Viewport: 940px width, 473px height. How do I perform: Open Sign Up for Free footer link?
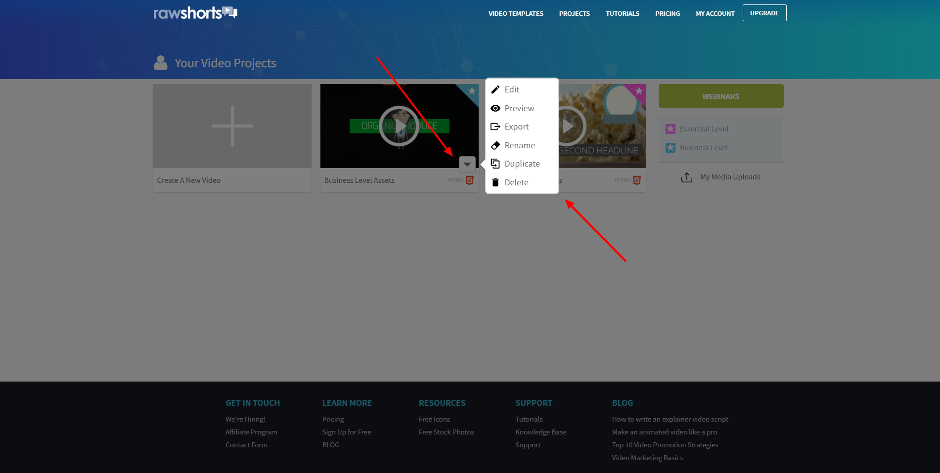coord(347,432)
